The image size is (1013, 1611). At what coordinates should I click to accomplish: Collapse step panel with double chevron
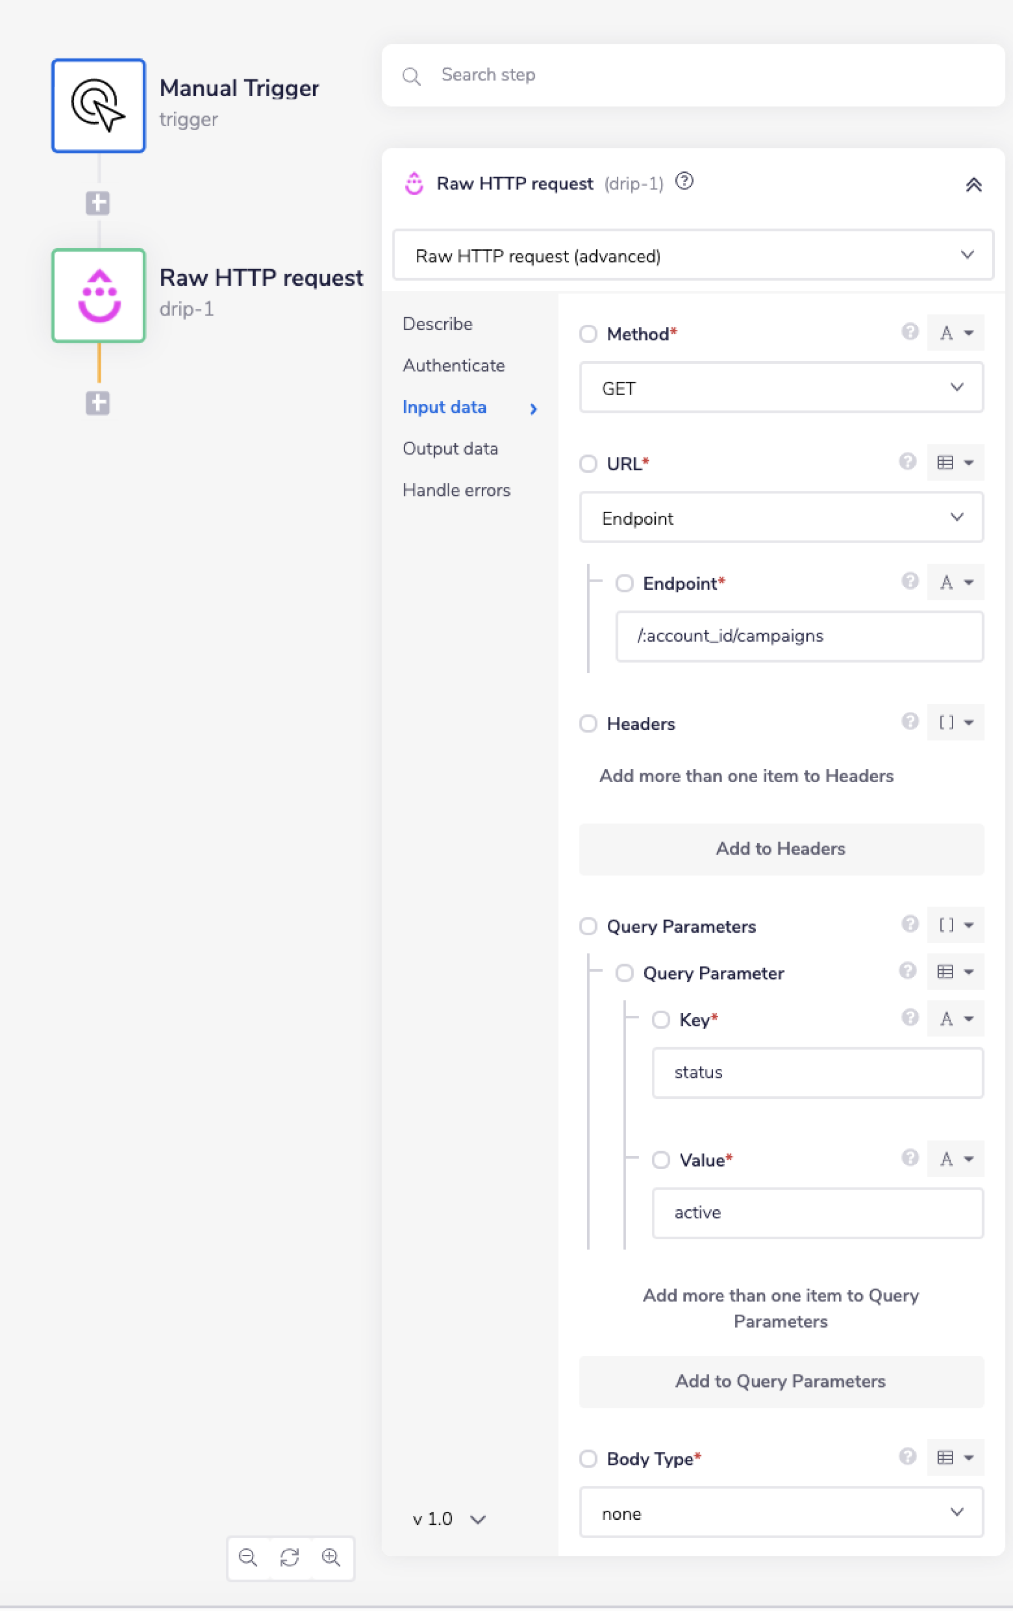click(x=973, y=184)
